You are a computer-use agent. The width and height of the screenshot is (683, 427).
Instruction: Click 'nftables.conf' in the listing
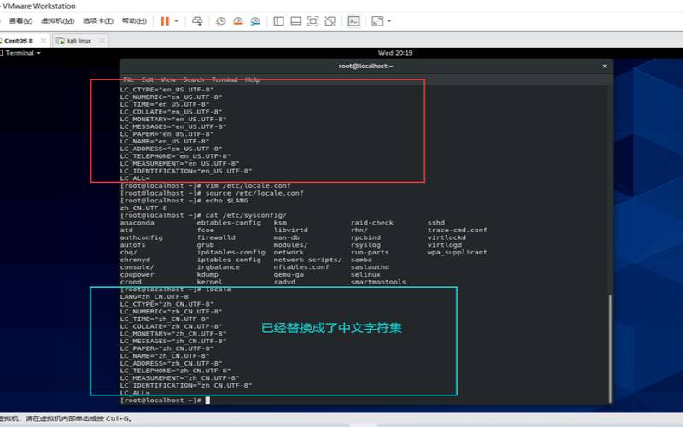pos(301,267)
